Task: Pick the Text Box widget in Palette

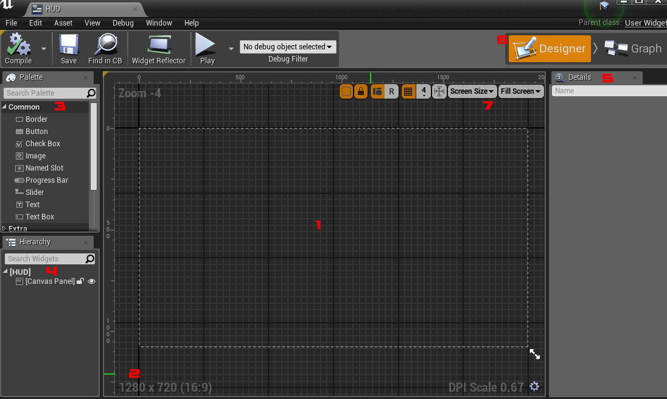Action: [x=39, y=217]
